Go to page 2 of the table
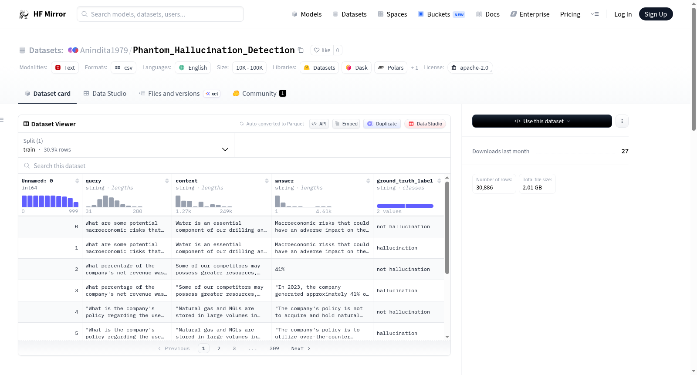 coord(219,348)
